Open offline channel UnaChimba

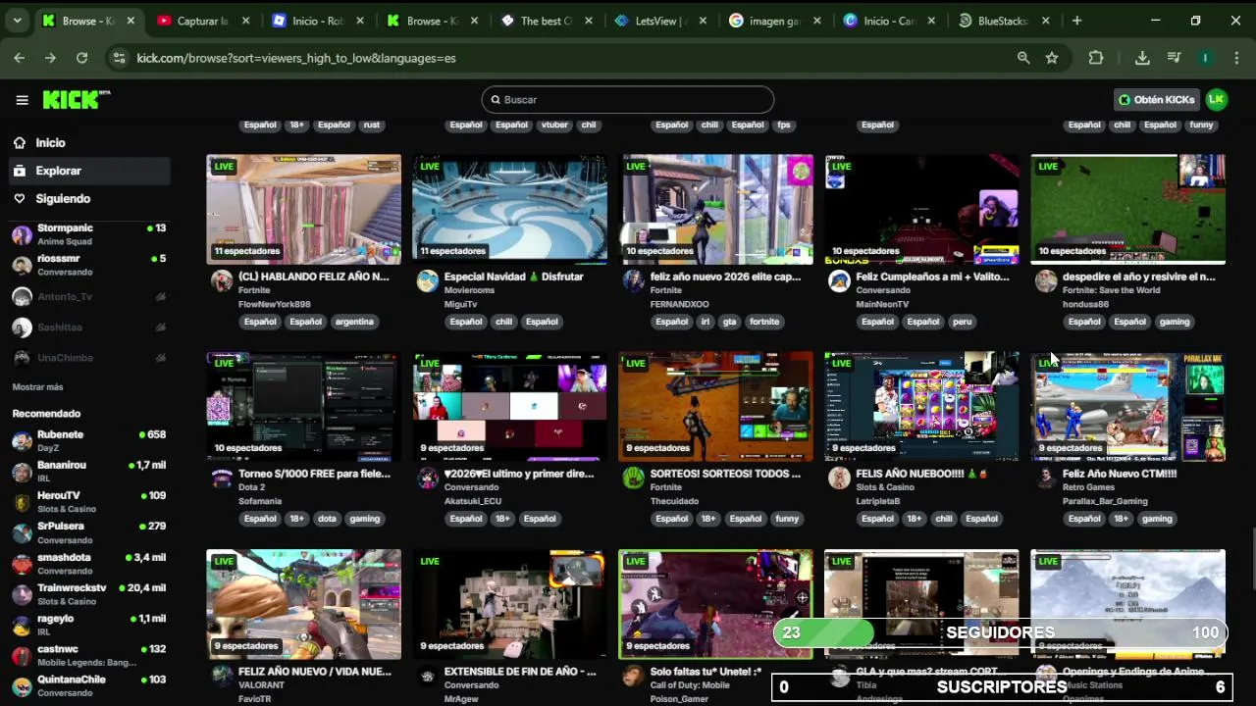88,357
